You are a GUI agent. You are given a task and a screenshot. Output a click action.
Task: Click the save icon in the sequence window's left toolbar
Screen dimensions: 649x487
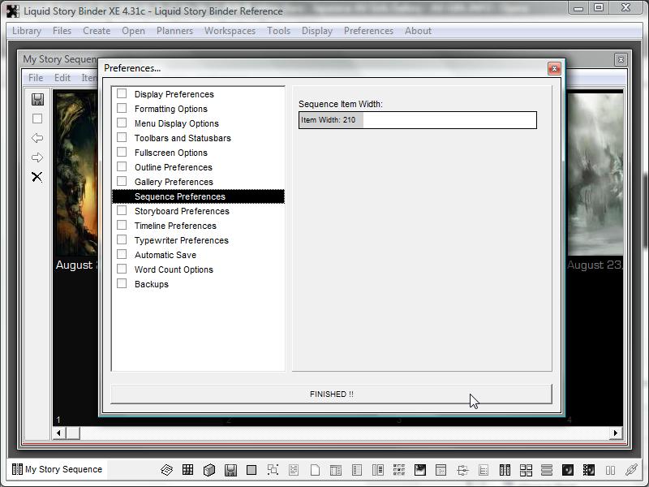tap(37, 99)
